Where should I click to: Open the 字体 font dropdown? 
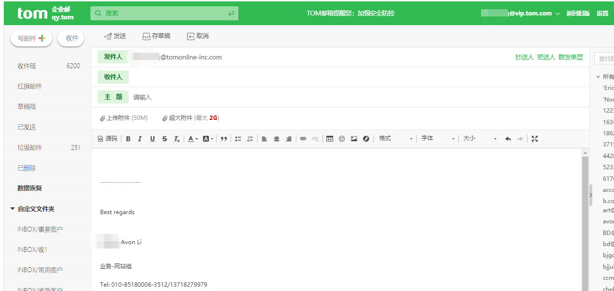pyautogui.click(x=438, y=139)
